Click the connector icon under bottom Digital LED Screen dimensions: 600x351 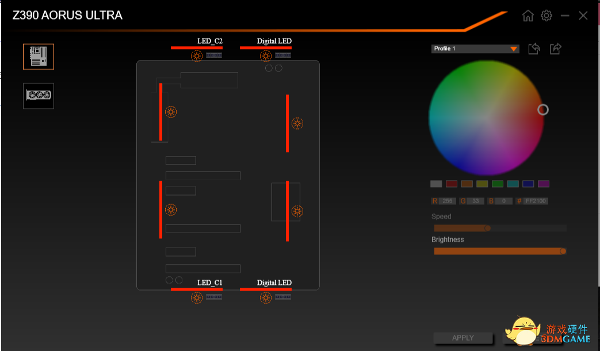point(283,297)
